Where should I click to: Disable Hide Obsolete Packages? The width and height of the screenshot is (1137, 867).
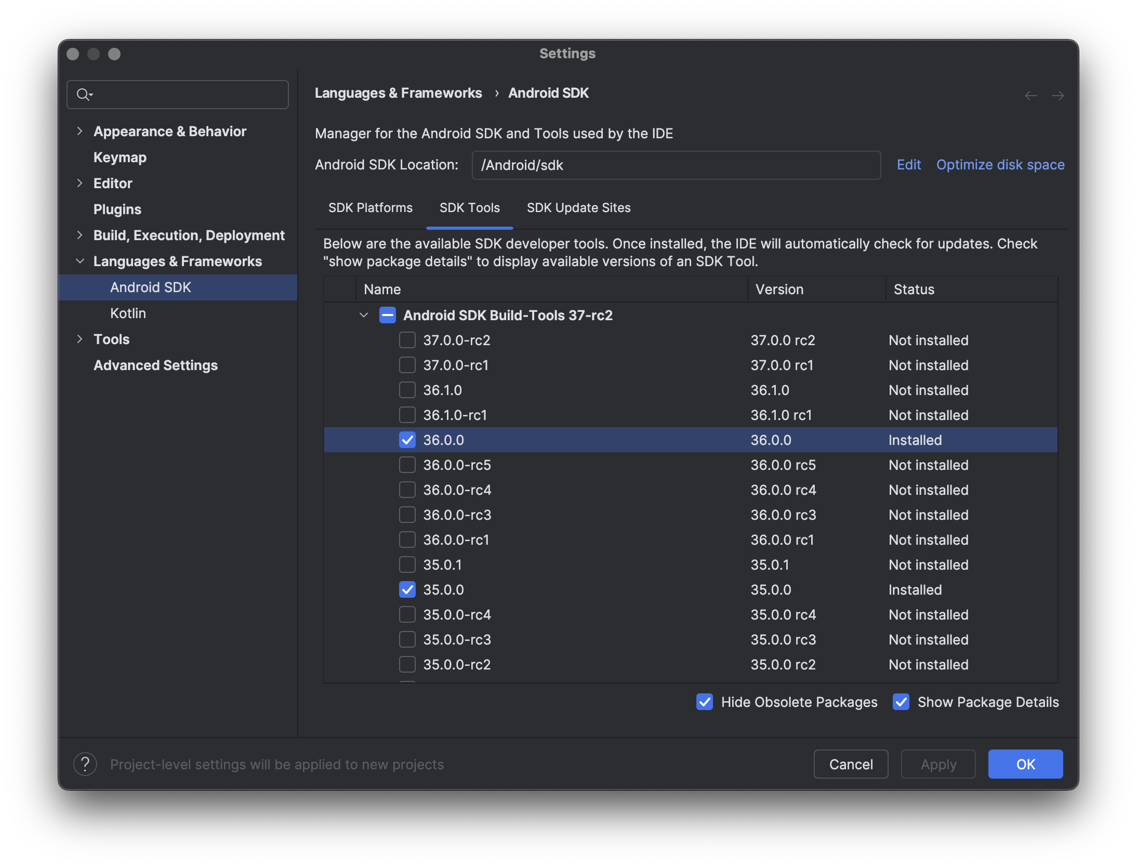click(704, 702)
